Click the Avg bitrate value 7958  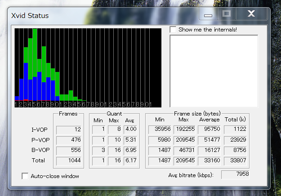click(235, 174)
